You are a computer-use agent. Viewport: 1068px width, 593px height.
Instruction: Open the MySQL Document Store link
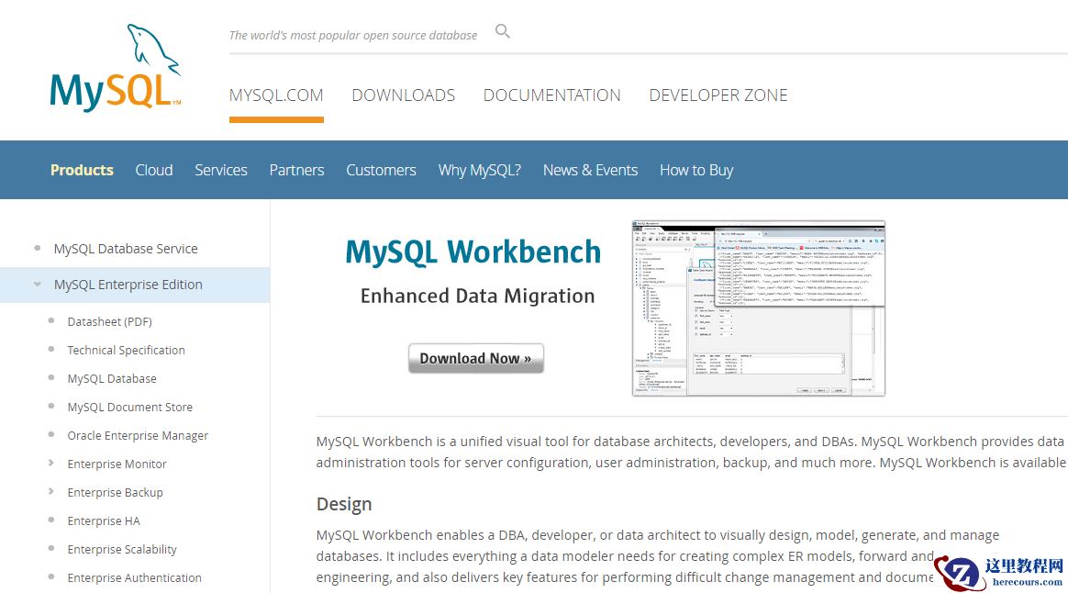(129, 407)
